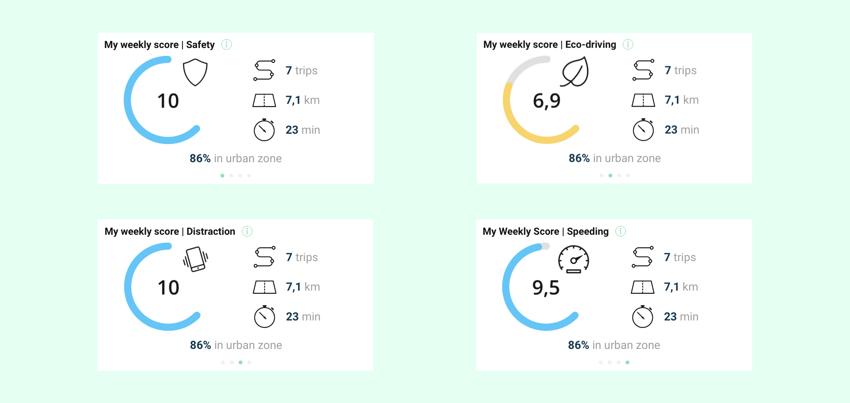Click '86% in urban zone' in Speeding card
The width and height of the screenshot is (850, 403).
coord(614,345)
